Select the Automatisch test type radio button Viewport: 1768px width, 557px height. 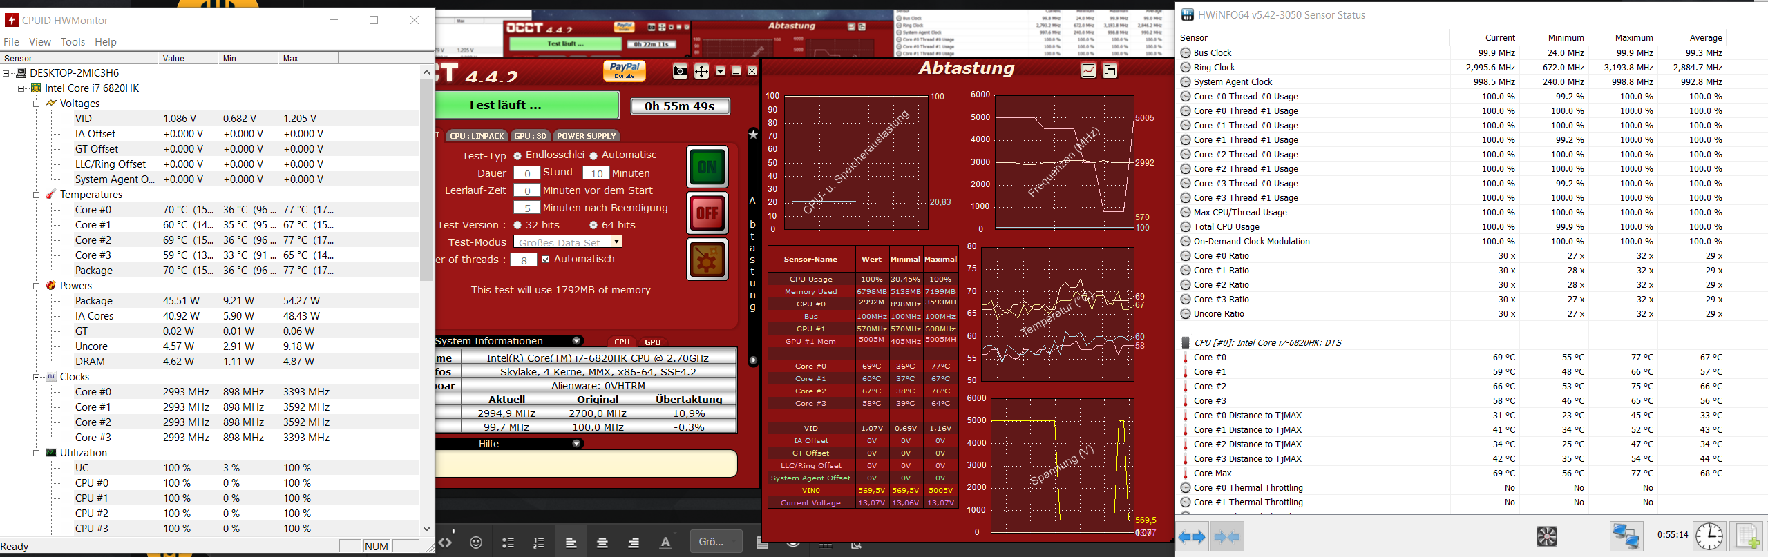point(593,156)
